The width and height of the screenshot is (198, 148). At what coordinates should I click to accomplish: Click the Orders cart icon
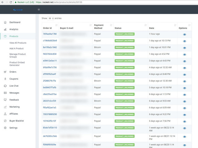click(5, 72)
